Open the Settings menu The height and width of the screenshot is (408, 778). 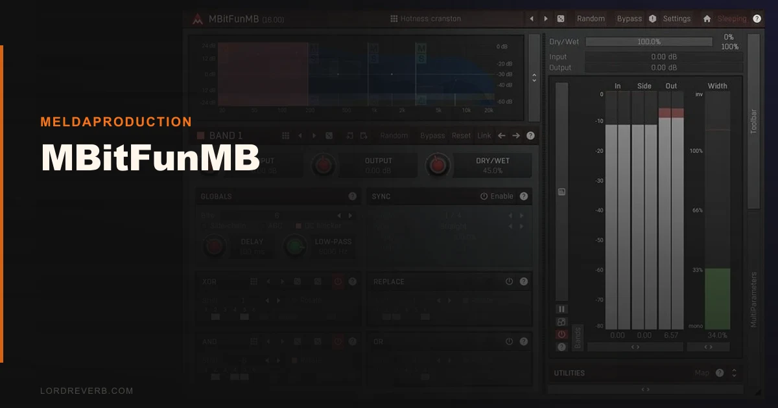tap(676, 19)
